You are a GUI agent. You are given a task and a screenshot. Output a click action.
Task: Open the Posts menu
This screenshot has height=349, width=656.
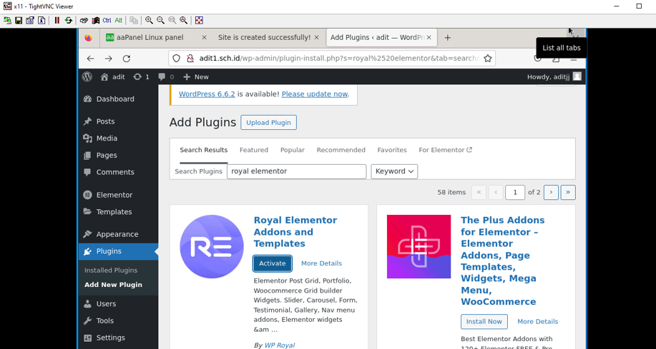(119, 121)
